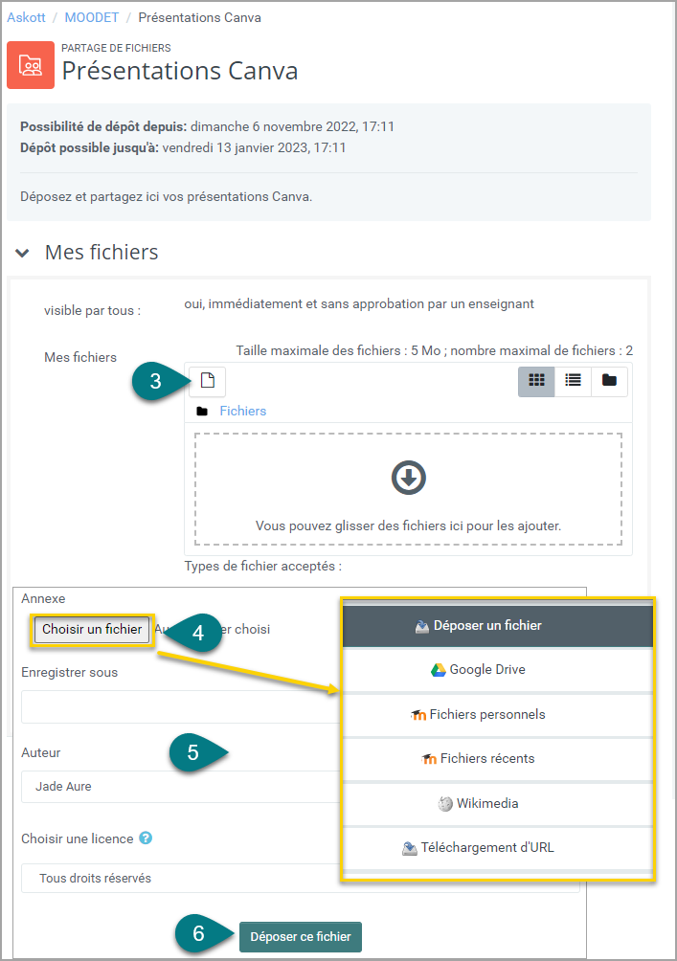Click the download arrow in drop zone
Viewport: 677px width, 961px height.
click(409, 478)
